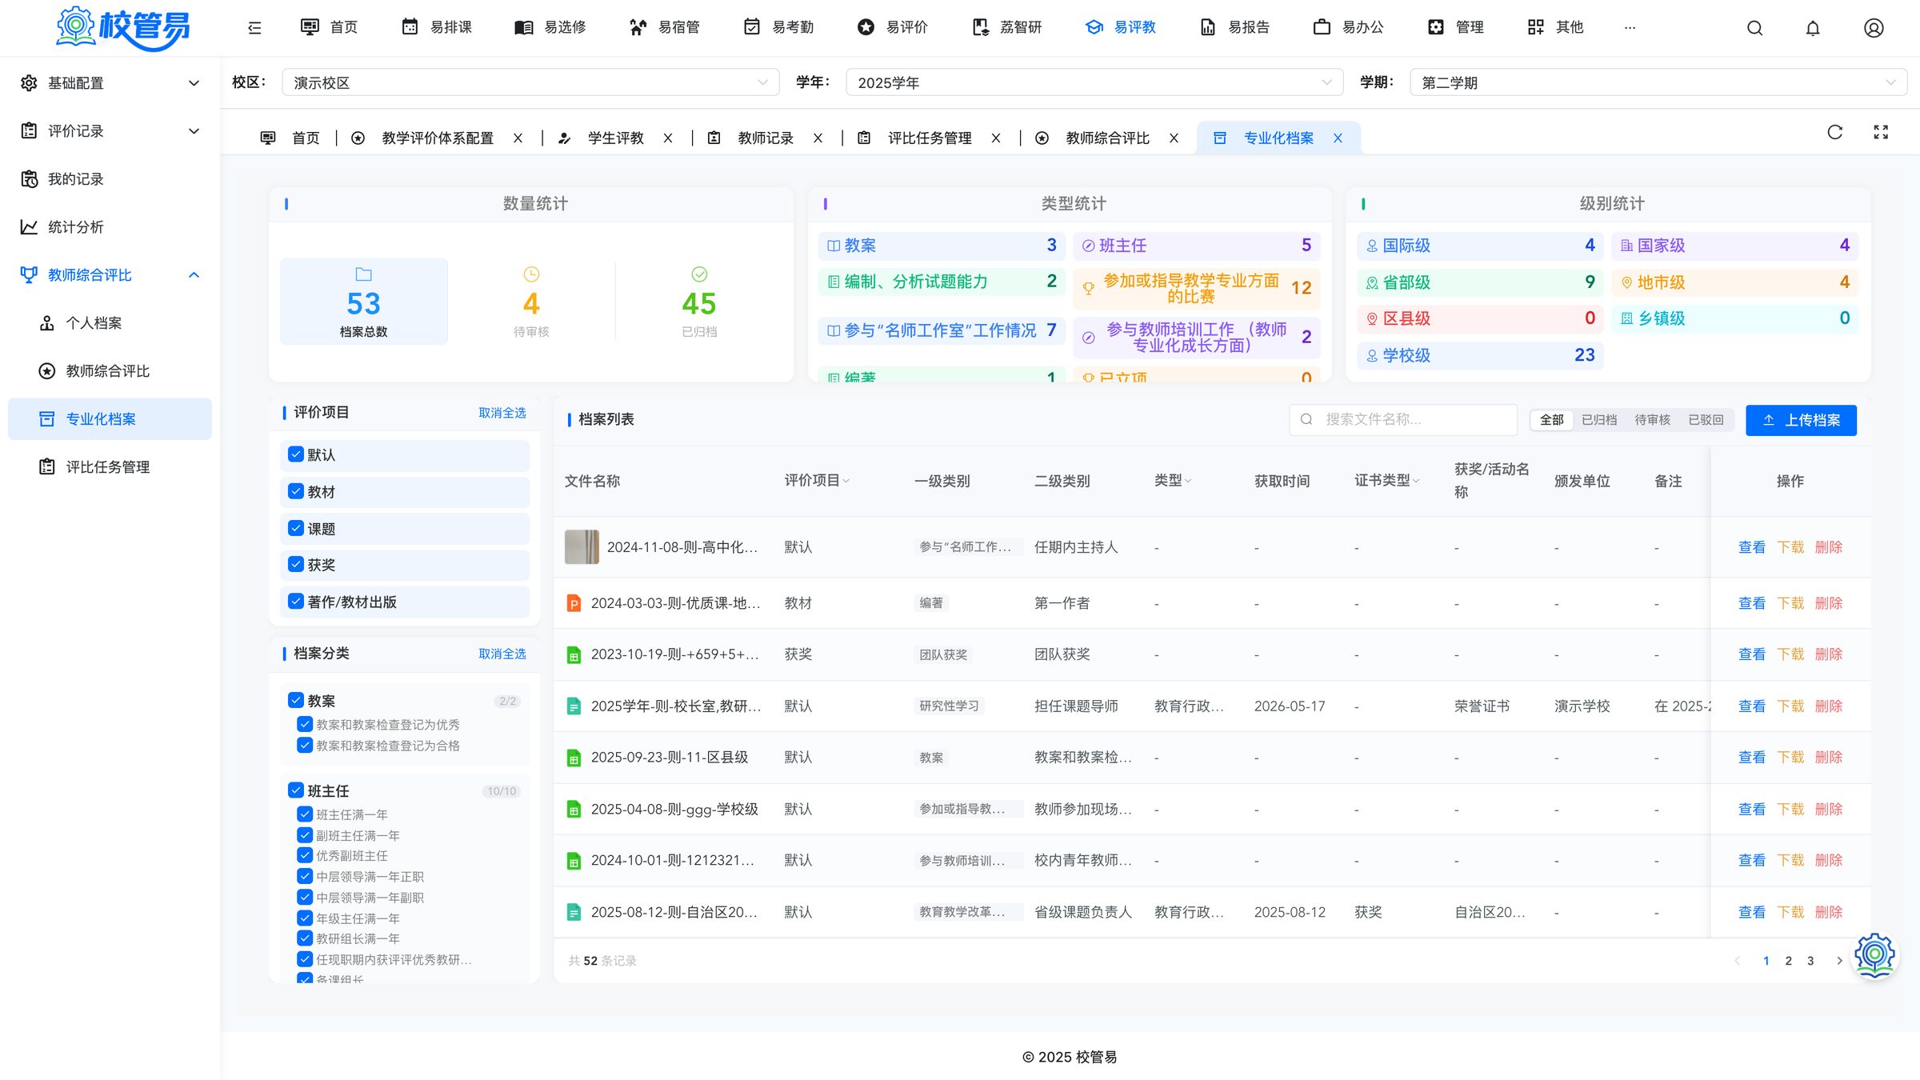Click the 上传档案 button
Screen dimensions: 1920x1080
[x=1801, y=420]
